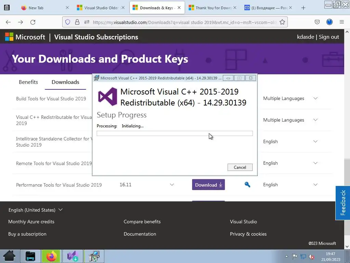The width and height of the screenshot is (350, 263).
Task: Click Build Tools for Visual Studio 2019 row
Action: pyautogui.click(x=51, y=99)
